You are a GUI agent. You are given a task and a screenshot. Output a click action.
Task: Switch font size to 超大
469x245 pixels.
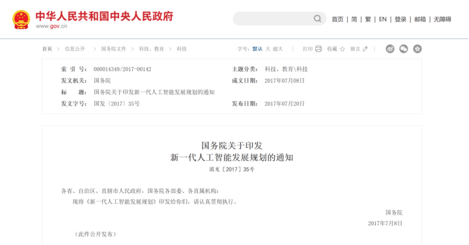[278, 49]
